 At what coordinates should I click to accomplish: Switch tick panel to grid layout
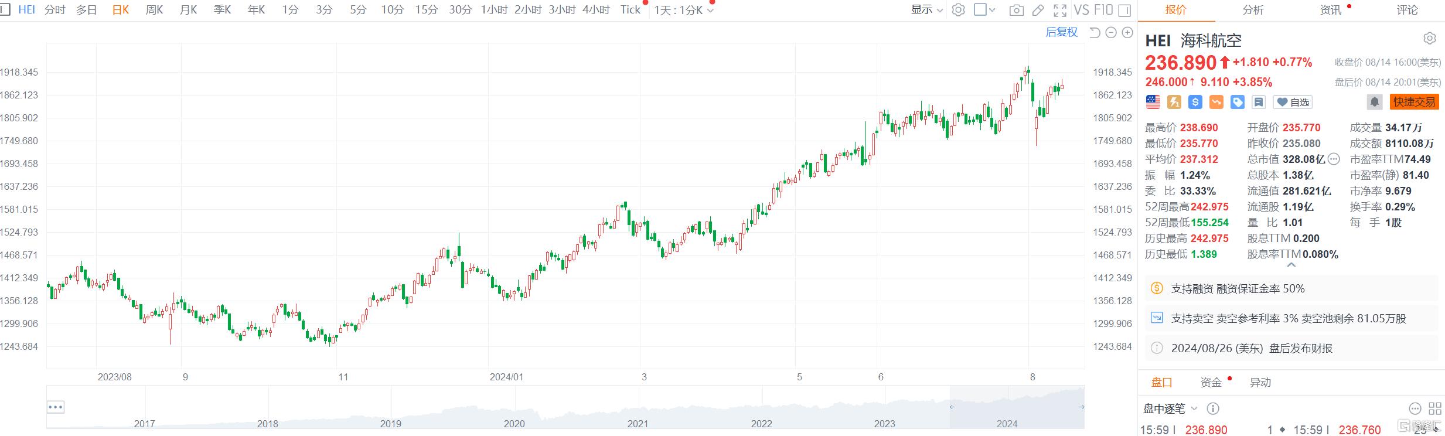(1435, 408)
